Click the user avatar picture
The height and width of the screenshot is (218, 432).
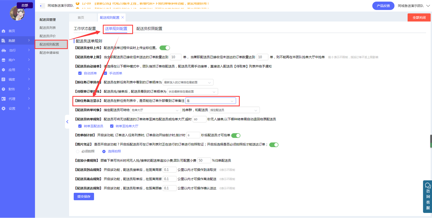17,13
